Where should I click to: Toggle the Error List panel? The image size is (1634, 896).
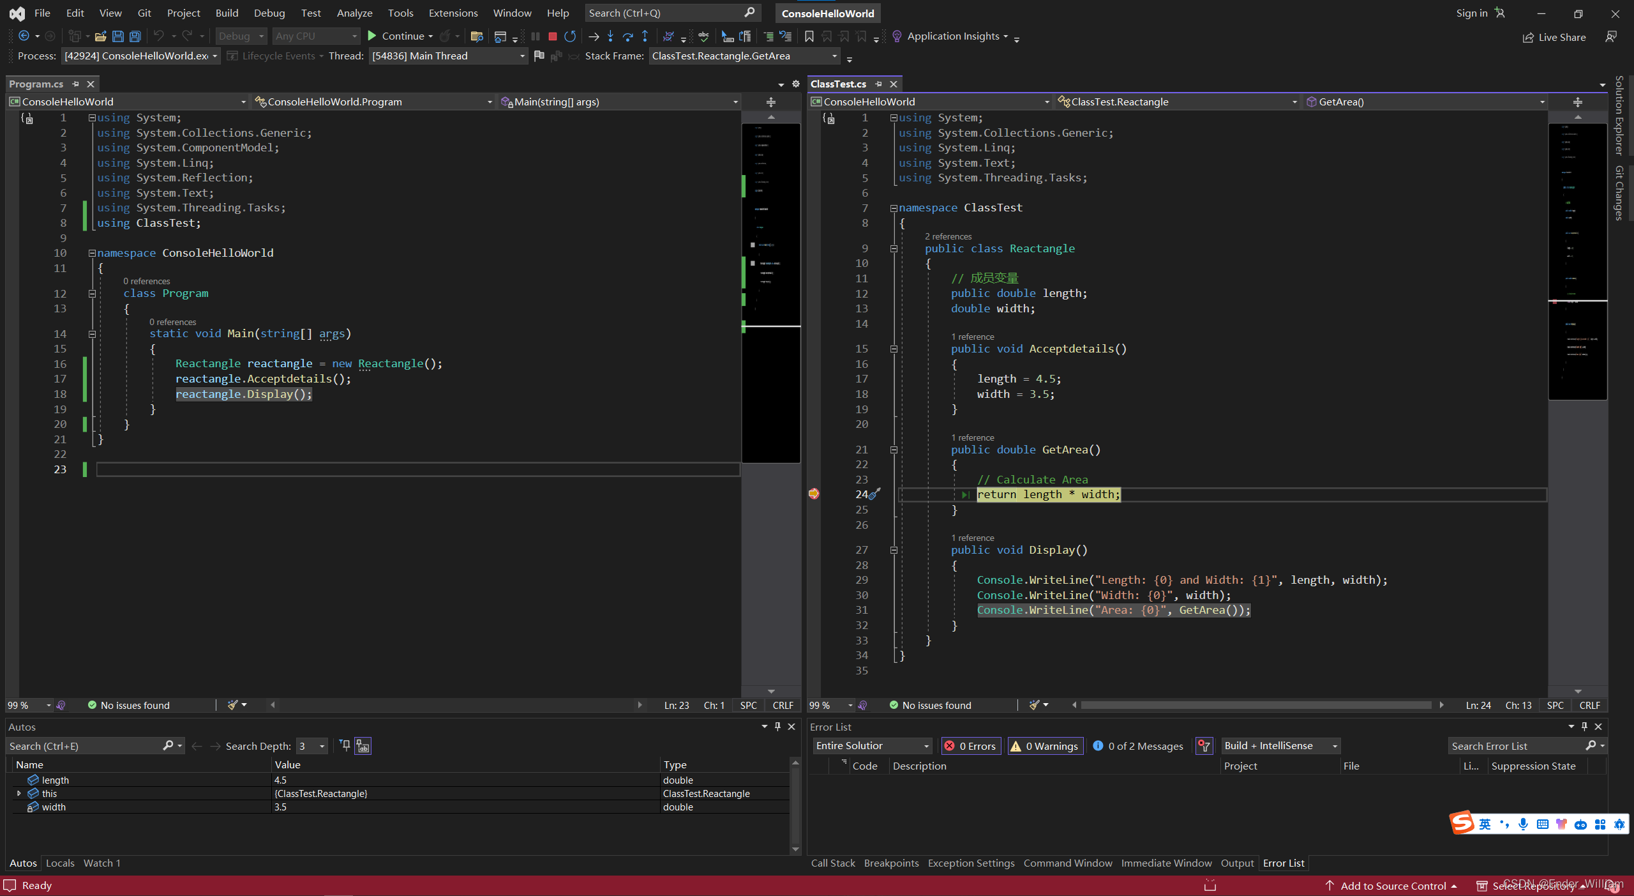click(x=1284, y=863)
